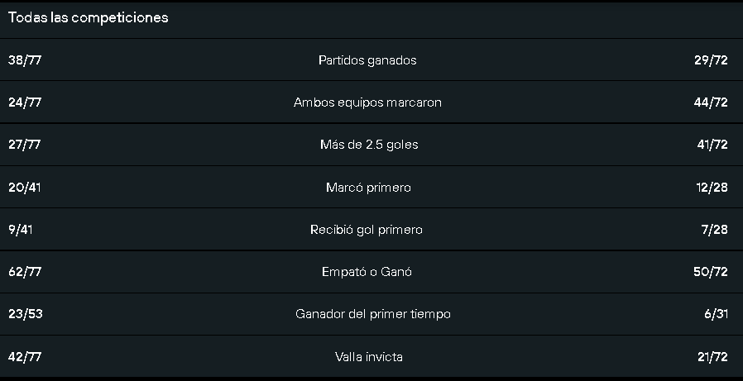Select the 42/77 value for Valla invicta
743x381 pixels.
click(x=25, y=356)
